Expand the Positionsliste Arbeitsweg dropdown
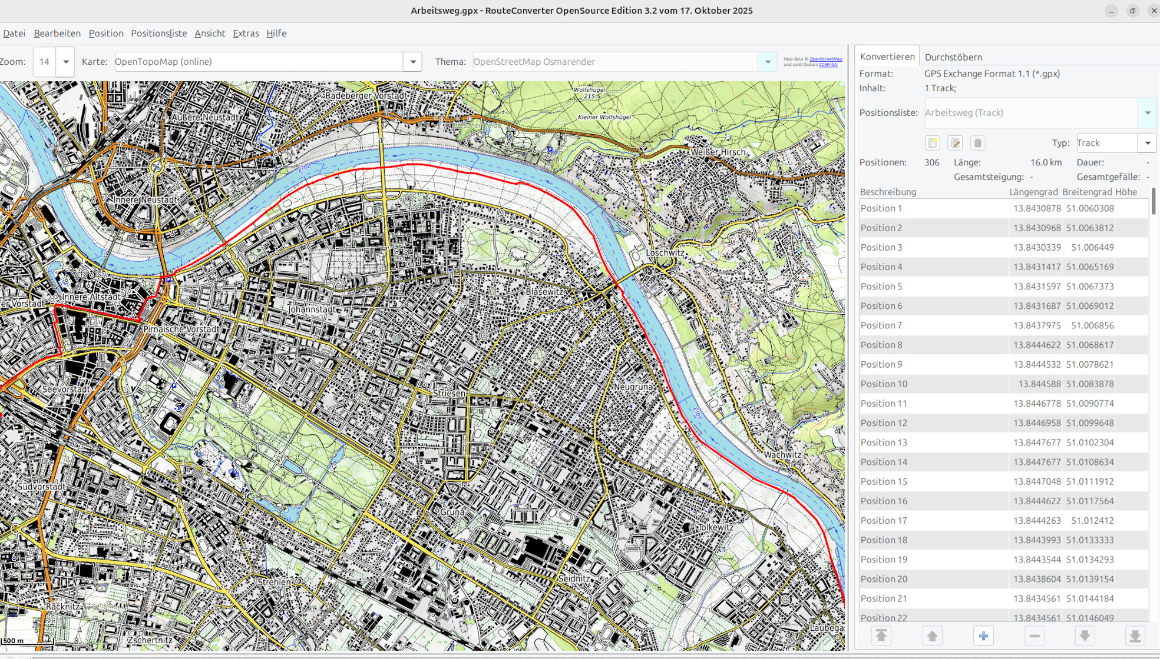Viewport: 1160px width, 659px height. point(1147,113)
